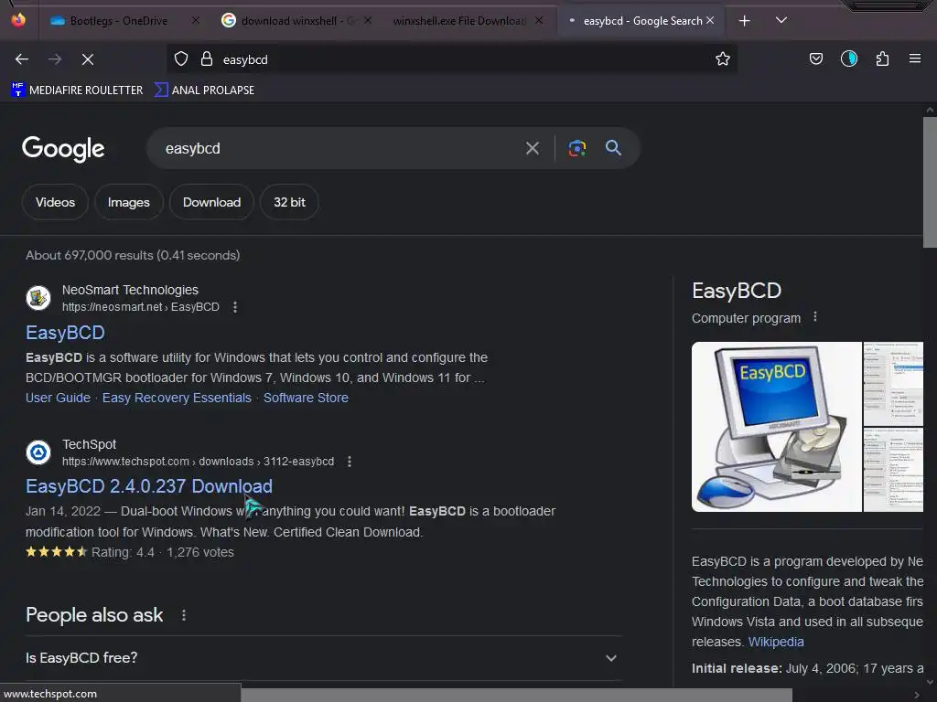
Task: Switch to download winxshell tab
Action: (288, 21)
